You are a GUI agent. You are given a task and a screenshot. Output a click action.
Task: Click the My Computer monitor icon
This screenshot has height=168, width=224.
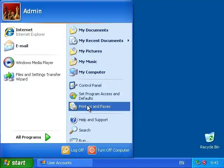click(73, 72)
